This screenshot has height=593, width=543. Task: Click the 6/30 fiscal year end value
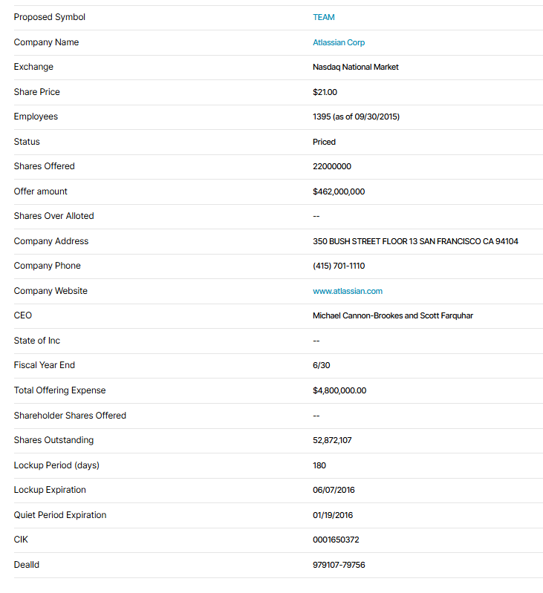[321, 365]
